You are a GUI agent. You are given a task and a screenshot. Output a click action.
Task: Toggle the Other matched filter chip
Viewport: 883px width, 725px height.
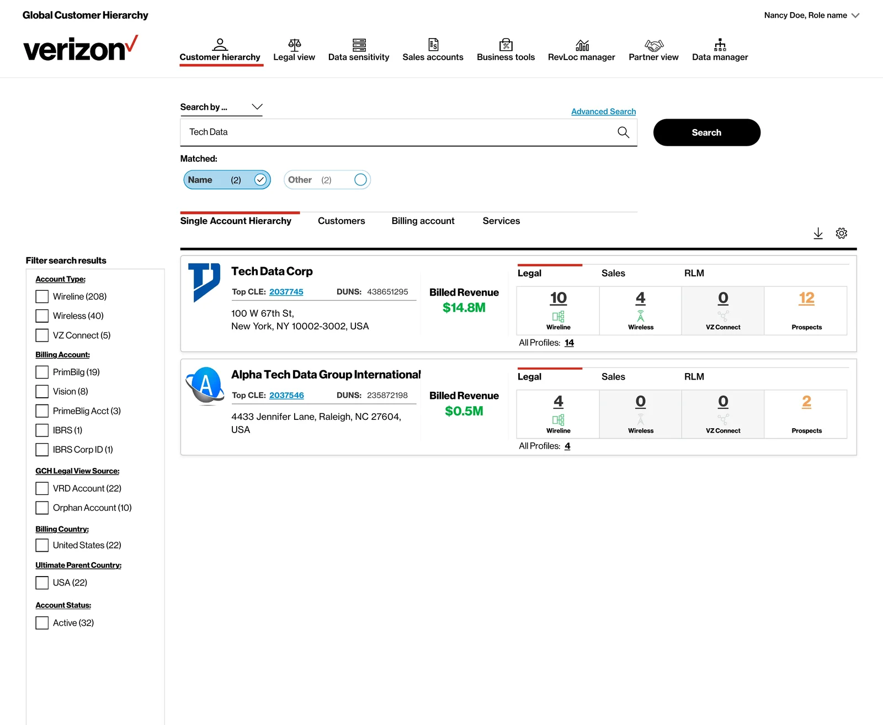click(327, 180)
